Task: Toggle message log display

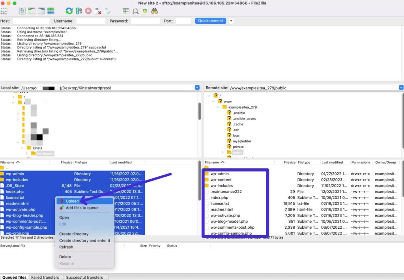Action: (22, 11)
